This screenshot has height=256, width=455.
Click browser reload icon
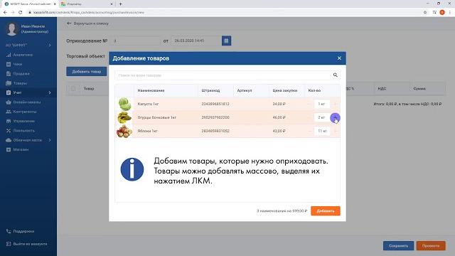pyautogui.click(x=21, y=13)
